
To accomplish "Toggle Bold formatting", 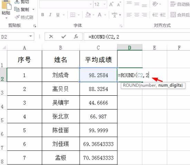I will click(x=43, y=15).
